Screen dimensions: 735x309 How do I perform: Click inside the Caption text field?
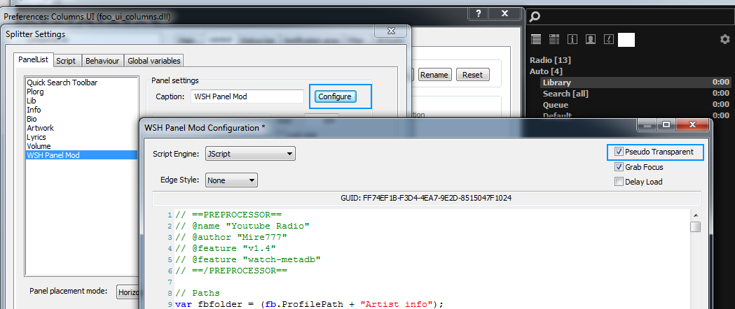(247, 96)
